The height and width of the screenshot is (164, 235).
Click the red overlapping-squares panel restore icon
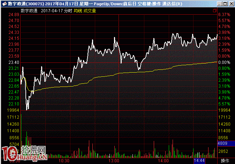[x=214, y=10]
